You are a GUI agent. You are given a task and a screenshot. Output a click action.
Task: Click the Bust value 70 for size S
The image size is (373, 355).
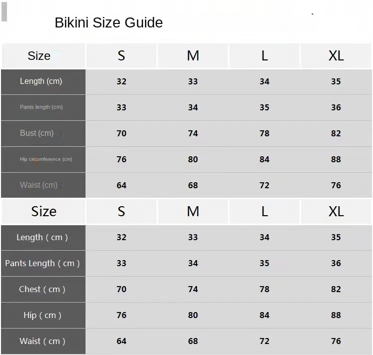pyautogui.click(x=121, y=133)
